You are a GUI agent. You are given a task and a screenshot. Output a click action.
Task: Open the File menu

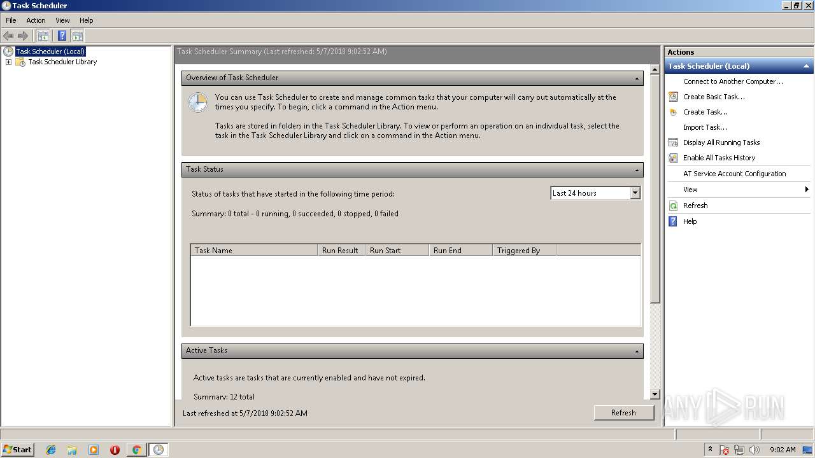[11, 20]
